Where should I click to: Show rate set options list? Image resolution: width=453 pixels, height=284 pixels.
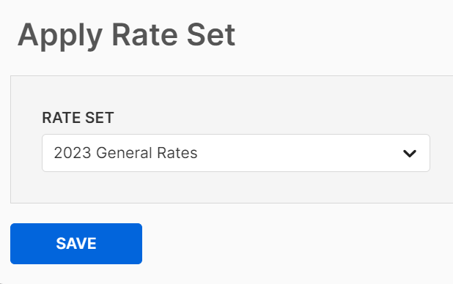[x=236, y=153]
